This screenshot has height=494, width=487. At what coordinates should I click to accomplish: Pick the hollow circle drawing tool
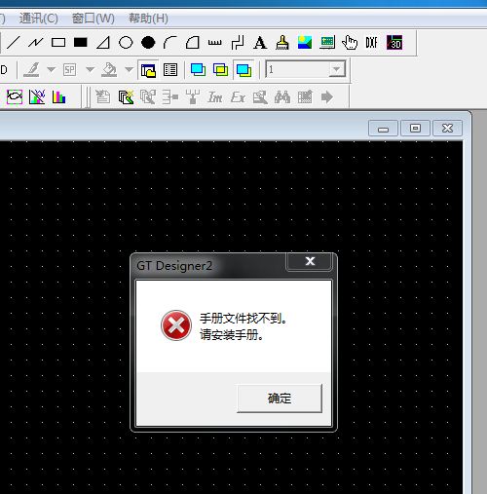126,43
